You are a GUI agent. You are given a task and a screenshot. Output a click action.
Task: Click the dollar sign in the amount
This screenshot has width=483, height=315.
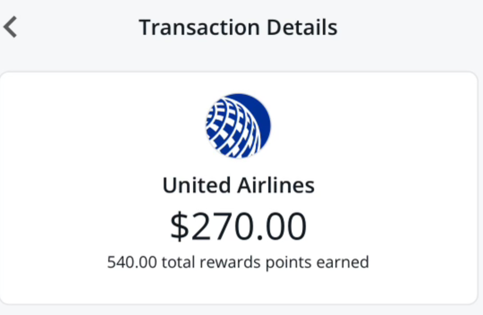point(180,226)
